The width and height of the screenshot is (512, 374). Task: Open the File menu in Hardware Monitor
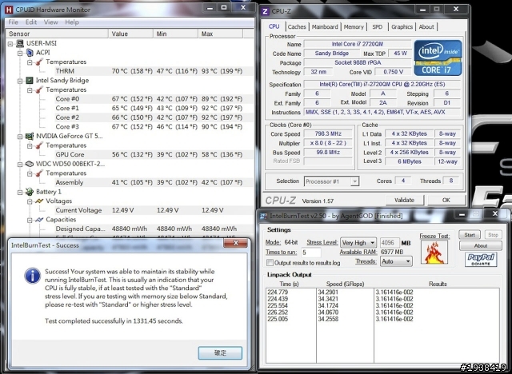pyautogui.click(x=13, y=22)
